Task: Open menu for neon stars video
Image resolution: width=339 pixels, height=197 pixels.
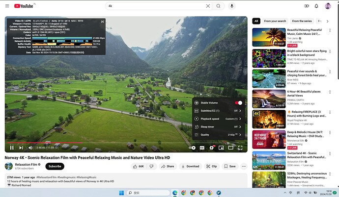Action: pyautogui.click(x=330, y=51)
